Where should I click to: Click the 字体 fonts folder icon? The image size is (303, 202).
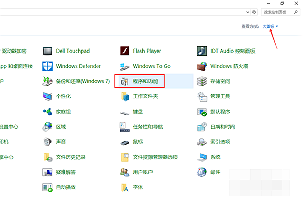[125, 187]
